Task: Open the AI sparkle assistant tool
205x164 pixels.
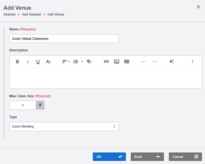Action: tap(172, 61)
